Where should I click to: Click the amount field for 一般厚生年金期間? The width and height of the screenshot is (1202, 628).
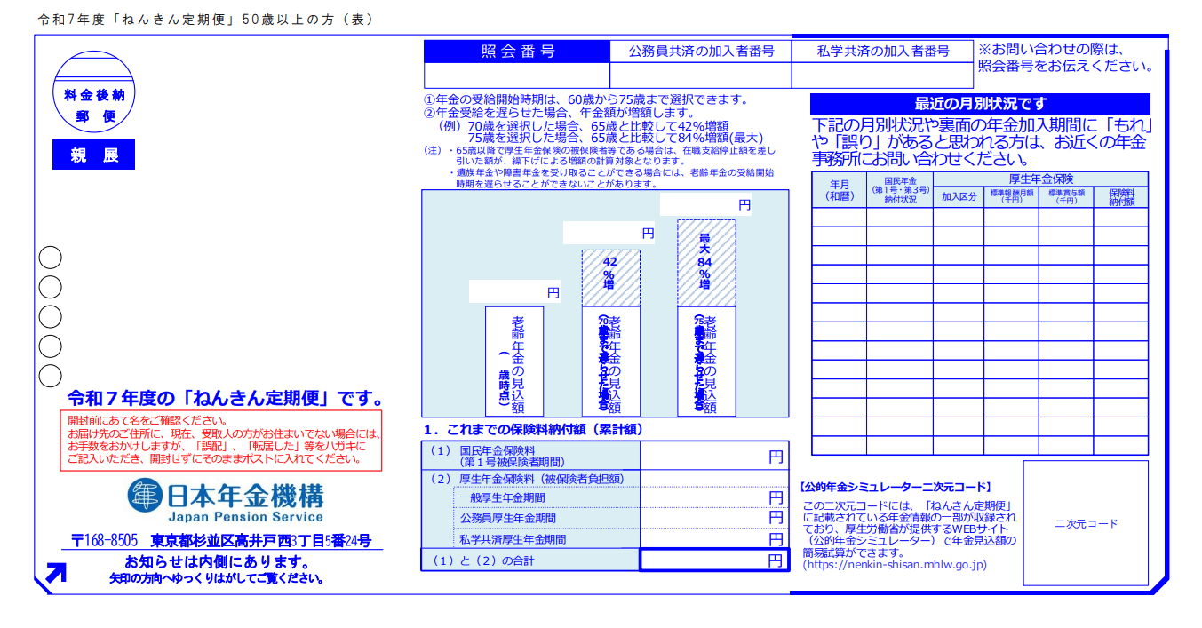pos(713,498)
